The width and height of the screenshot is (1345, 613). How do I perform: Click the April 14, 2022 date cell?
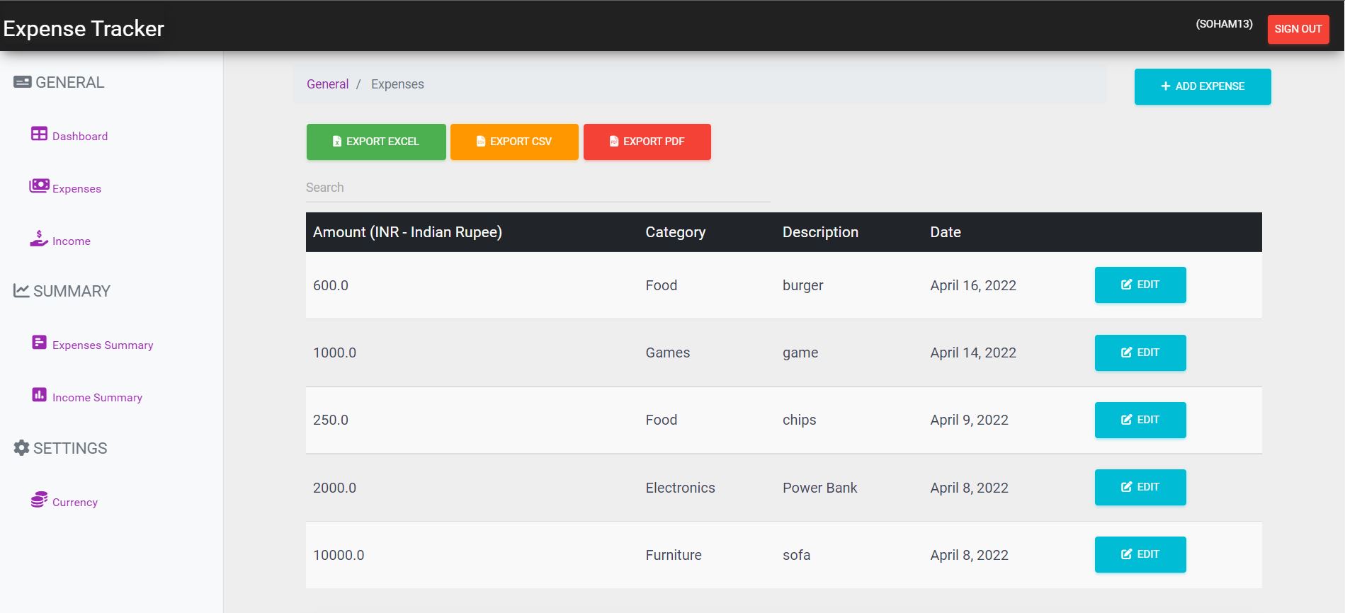coord(973,353)
